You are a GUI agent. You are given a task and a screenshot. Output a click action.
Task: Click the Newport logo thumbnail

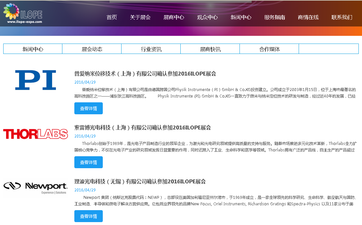pyautogui.click(x=36, y=188)
